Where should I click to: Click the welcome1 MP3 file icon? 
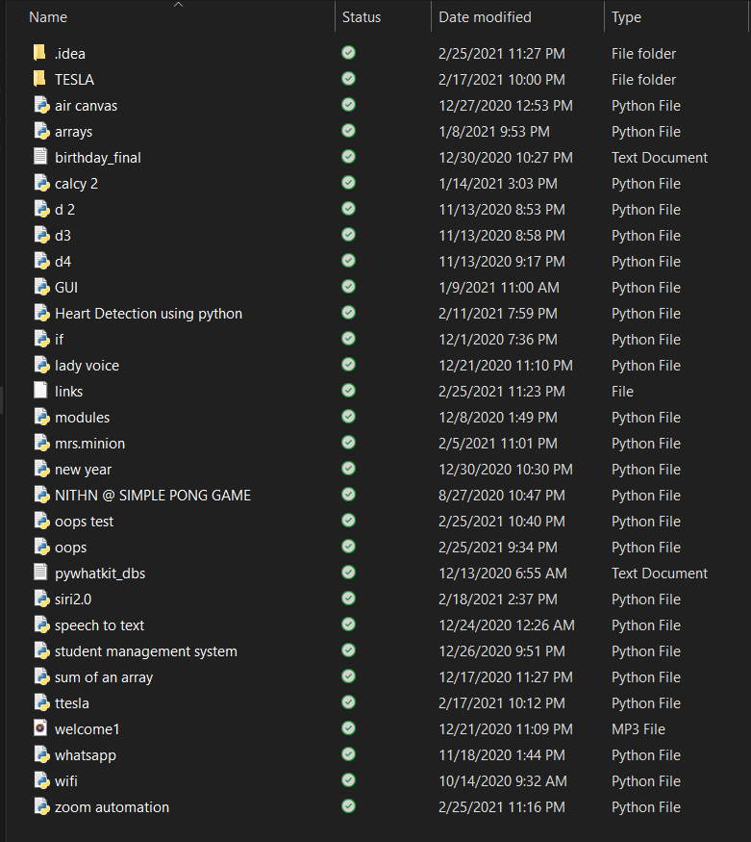[40, 728]
